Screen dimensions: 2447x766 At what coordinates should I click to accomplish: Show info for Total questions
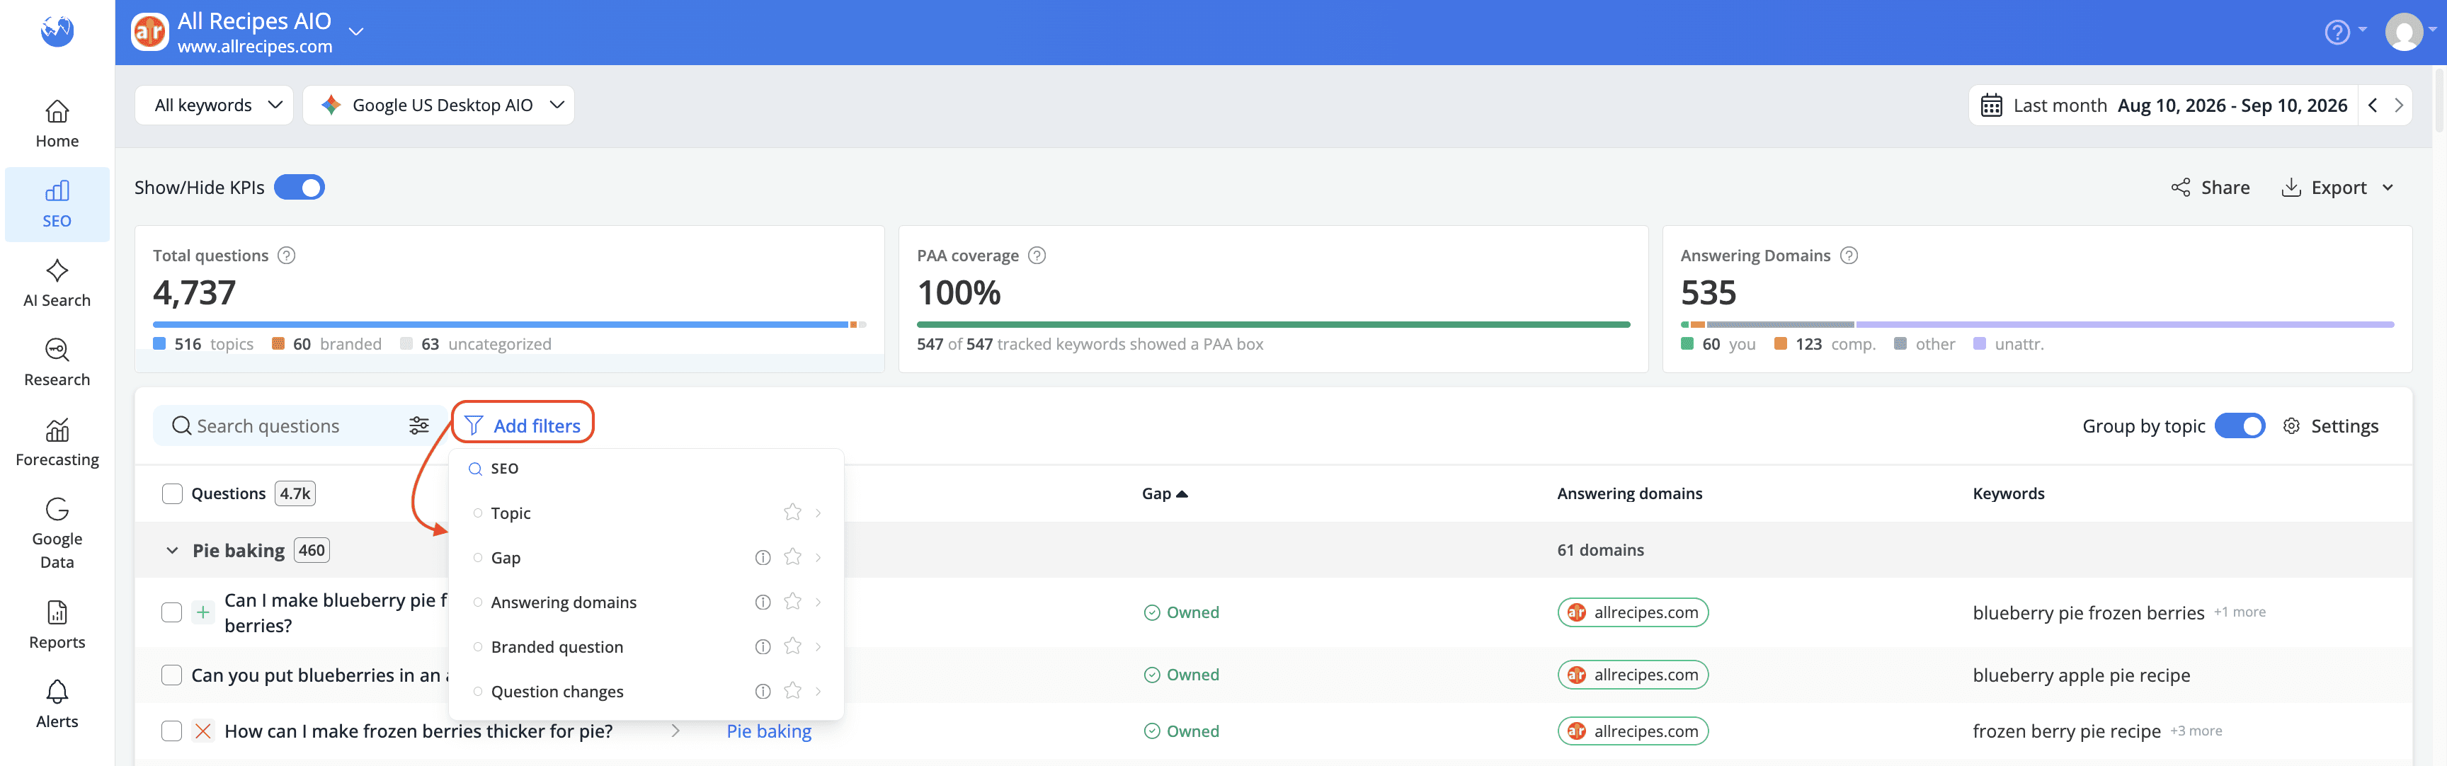tap(286, 256)
